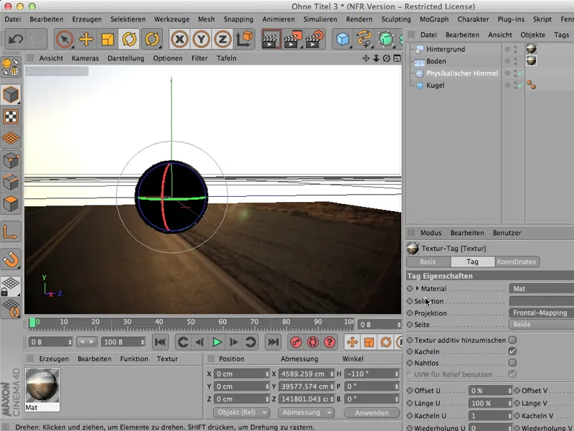Image resolution: width=574 pixels, height=431 pixels.
Task: Activate the Scale tool in top toolbar
Action: 108,39
